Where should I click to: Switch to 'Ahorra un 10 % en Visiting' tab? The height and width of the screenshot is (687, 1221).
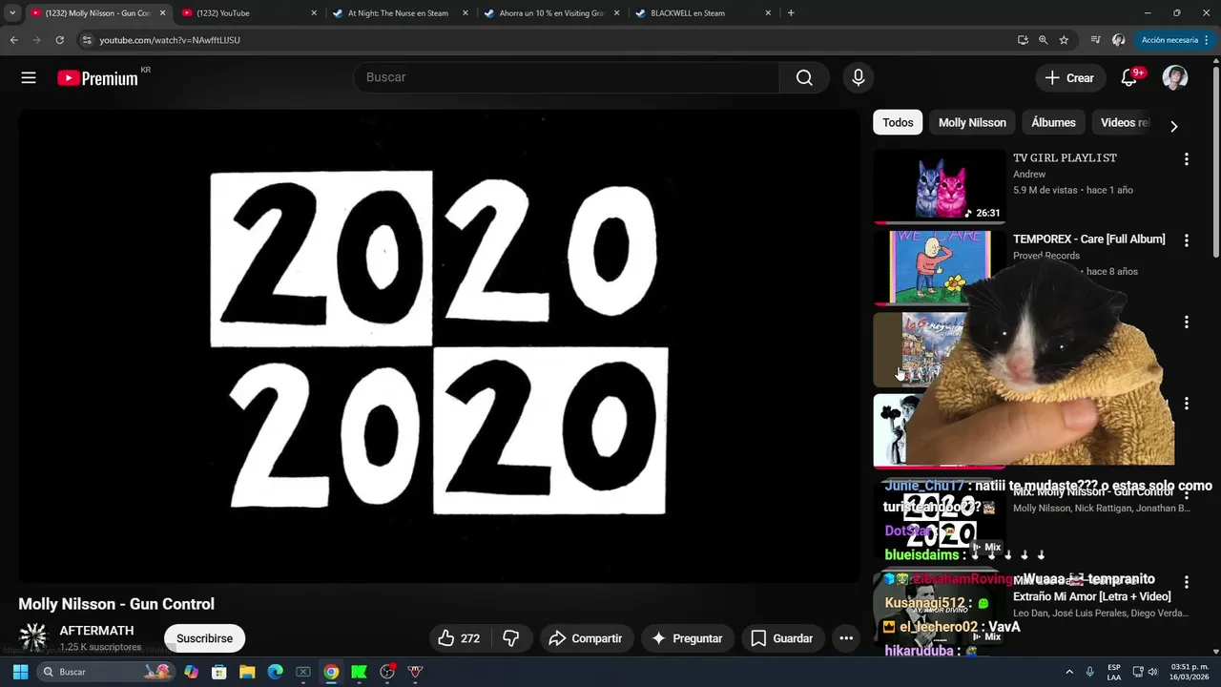551,13
